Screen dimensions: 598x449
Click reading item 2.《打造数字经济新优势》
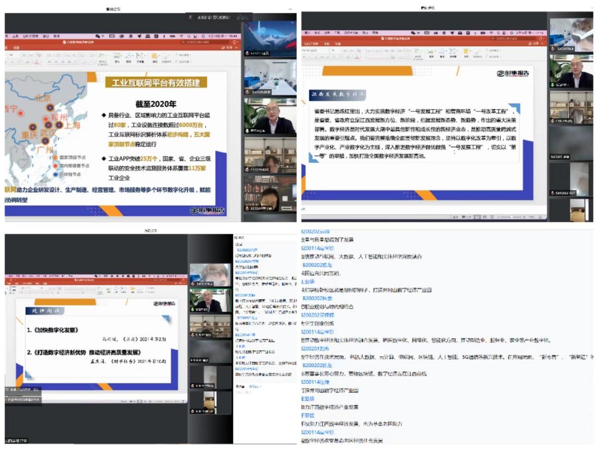[x=84, y=352]
